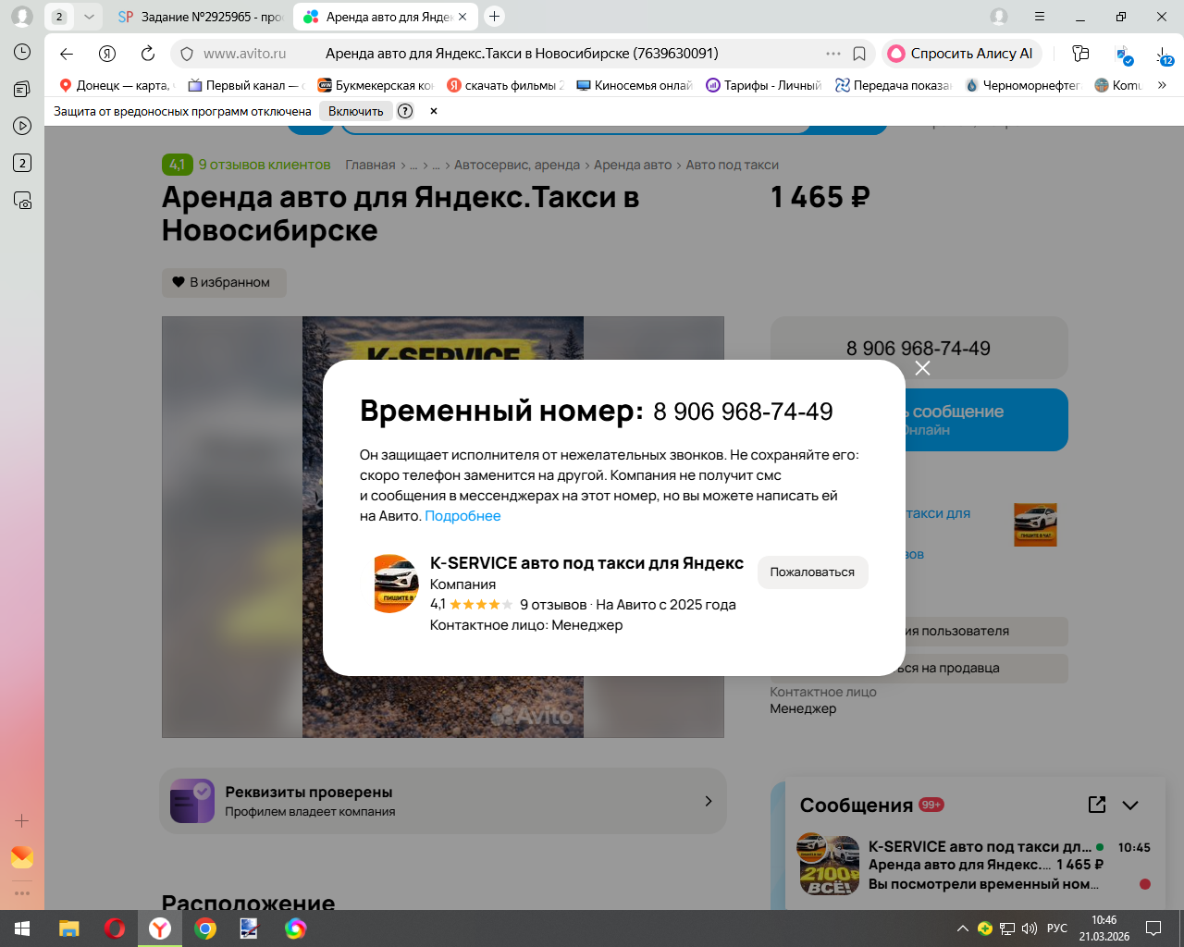Open the скачать фильмы bookmark
The width and height of the screenshot is (1184, 947).
pyautogui.click(x=506, y=85)
